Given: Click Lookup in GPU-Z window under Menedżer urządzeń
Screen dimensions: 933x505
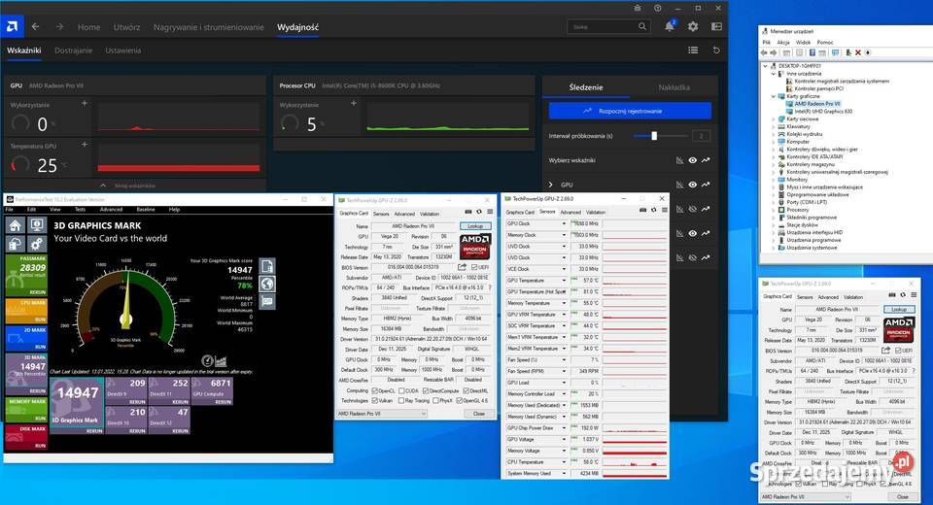Looking at the screenshot, I should (x=898, y=309).
